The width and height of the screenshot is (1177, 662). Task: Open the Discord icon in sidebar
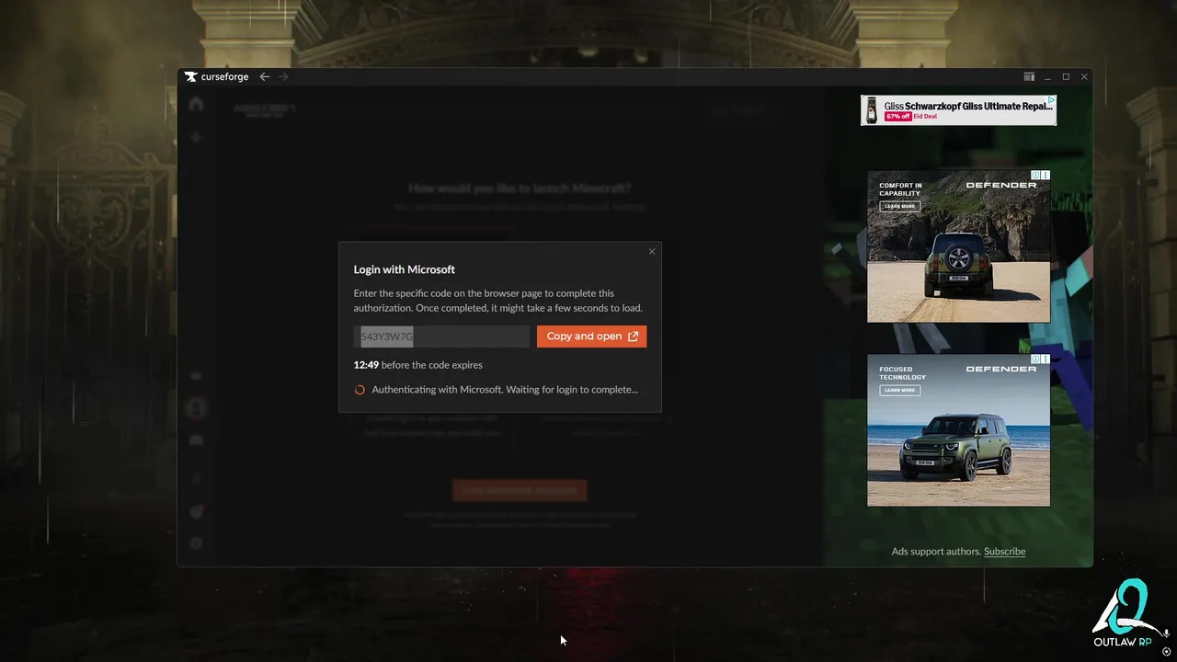coord(196,440)
